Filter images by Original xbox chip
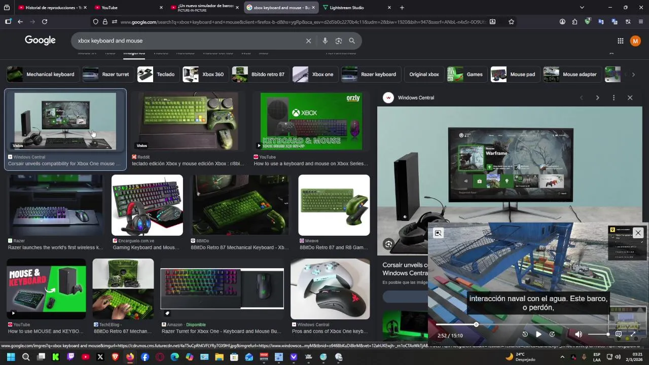This screenshot has width=649, height=365. [x=424, y=75]
